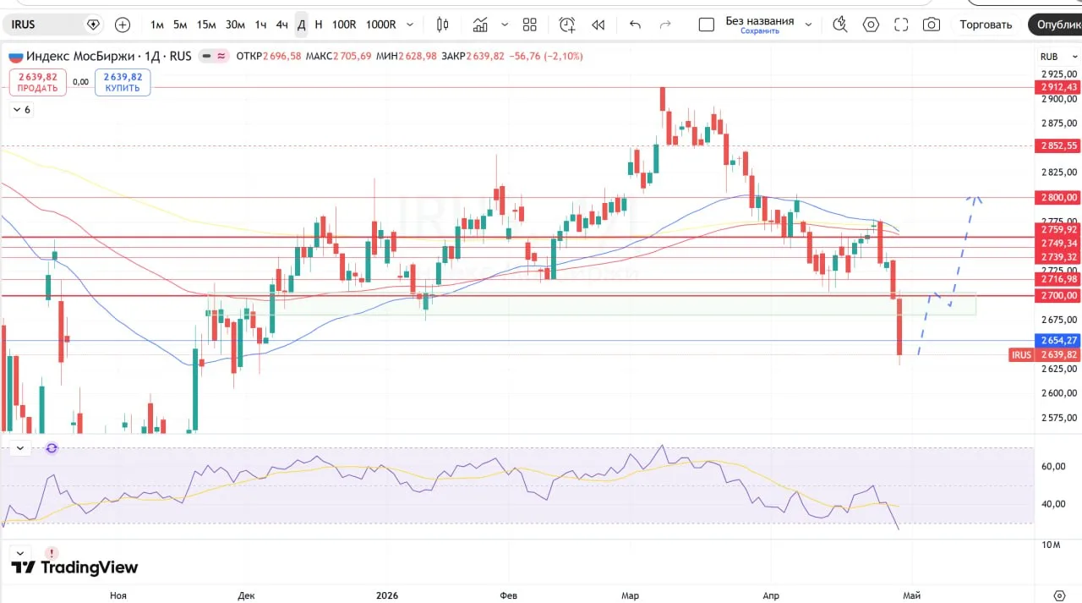1082x603 pixels.
Task: Click the КУПИТЬ buy button
Action: (123, 82)
